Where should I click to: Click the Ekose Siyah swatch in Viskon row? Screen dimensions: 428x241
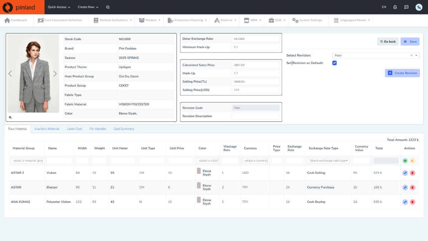coord(199,171)
